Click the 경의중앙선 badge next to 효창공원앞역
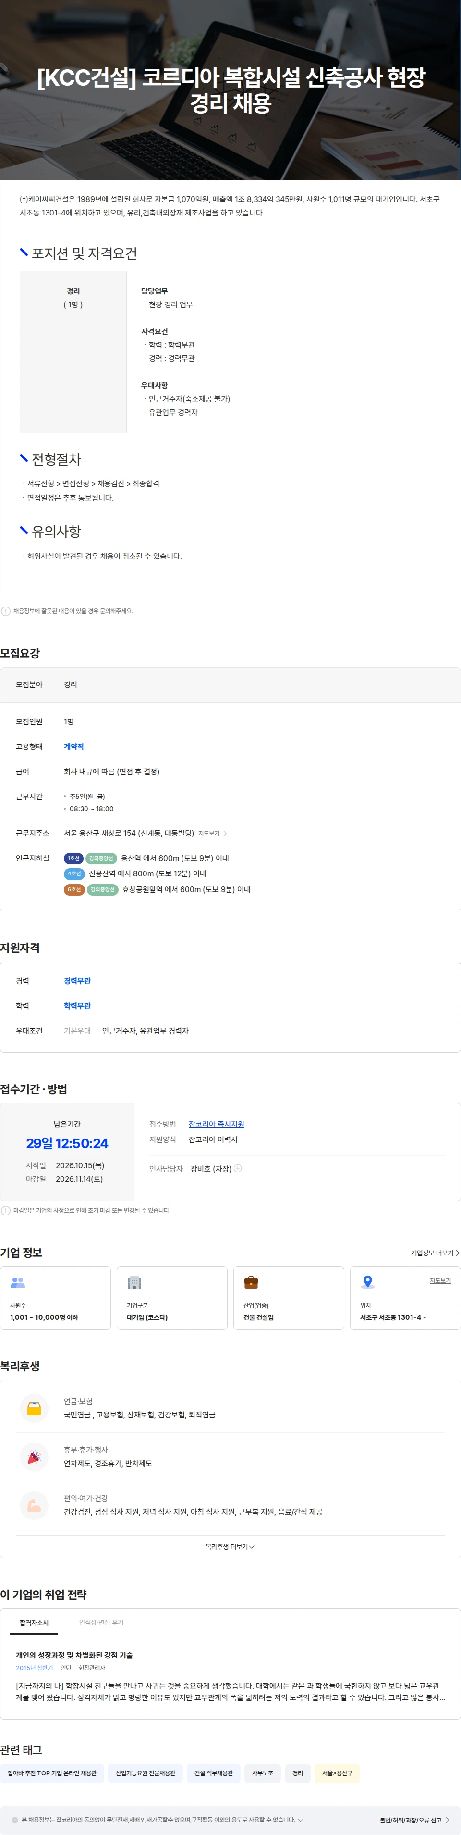The width and height of the screenshot is (461, 1835). pos(102,889)
